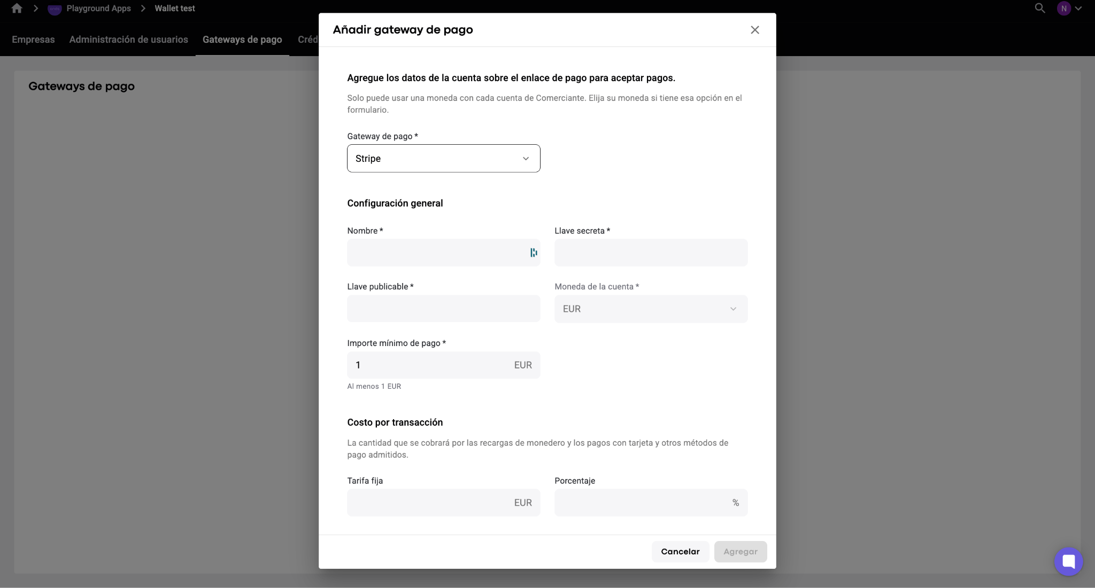Open the Moneda de la cuenta dropdown
Viewport: 1095px width, 588px height.
[x=651, y=309]
